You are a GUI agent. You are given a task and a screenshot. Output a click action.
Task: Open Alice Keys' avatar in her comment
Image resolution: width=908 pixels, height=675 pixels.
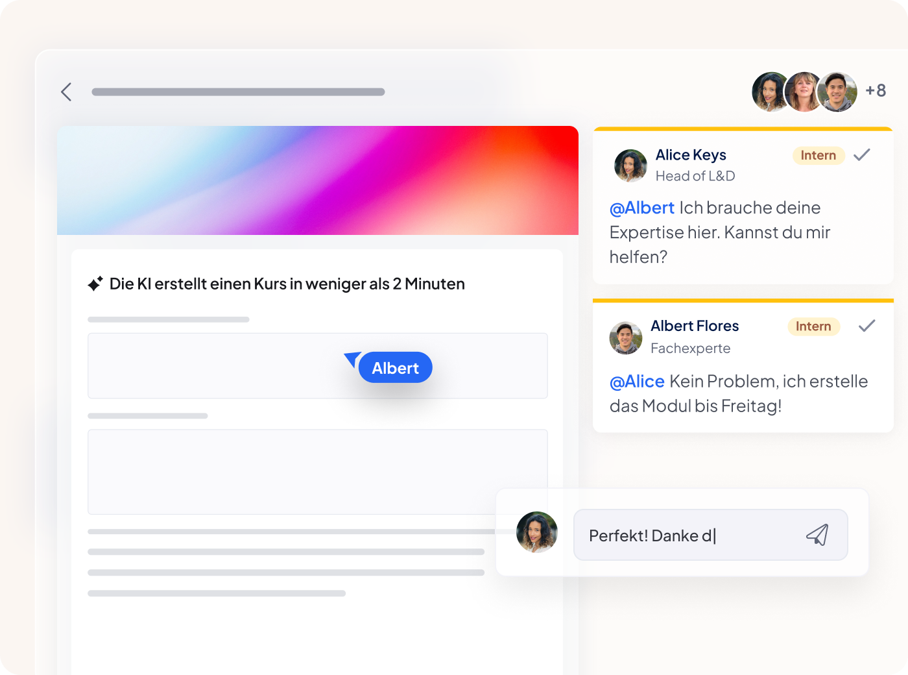click(x=630, y=166)
